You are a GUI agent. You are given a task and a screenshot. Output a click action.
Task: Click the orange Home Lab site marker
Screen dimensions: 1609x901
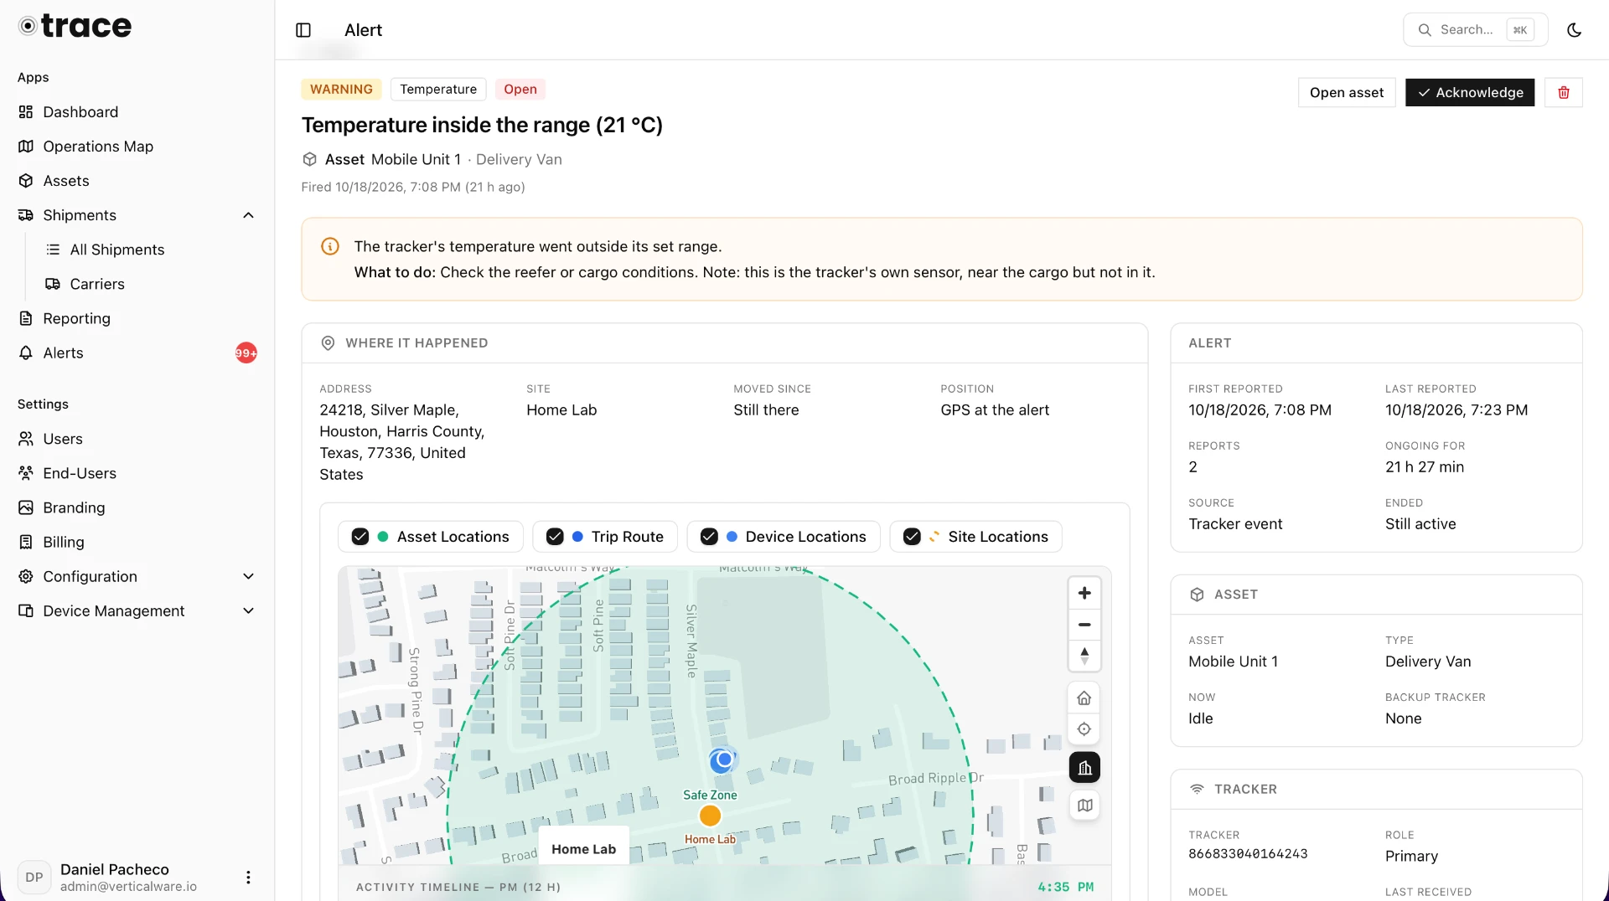coord(710,816)
